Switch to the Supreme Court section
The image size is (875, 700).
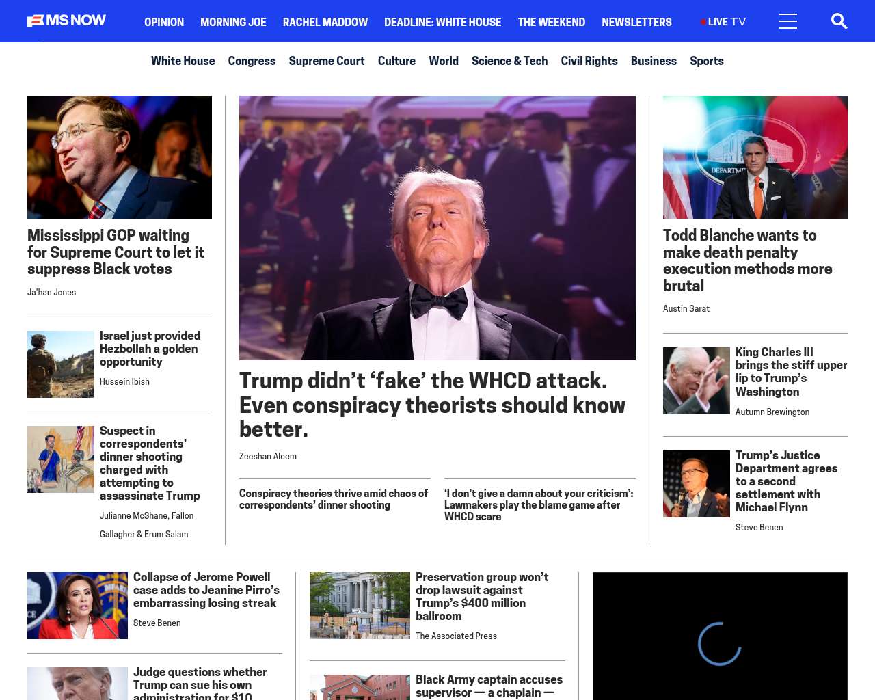(x=327, y=61)
